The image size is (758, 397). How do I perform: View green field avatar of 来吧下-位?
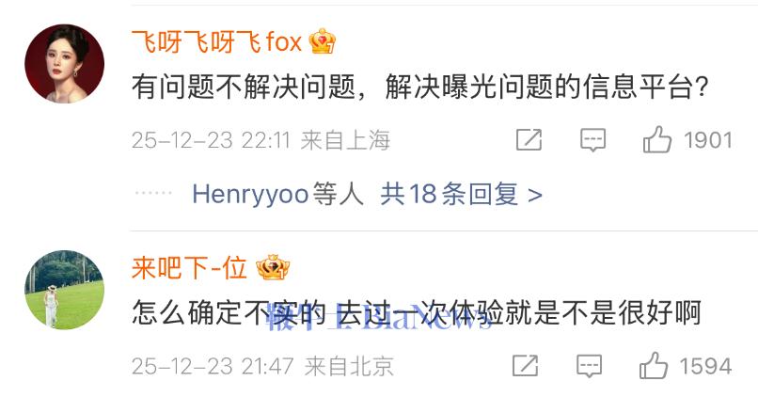click(64, 290)
